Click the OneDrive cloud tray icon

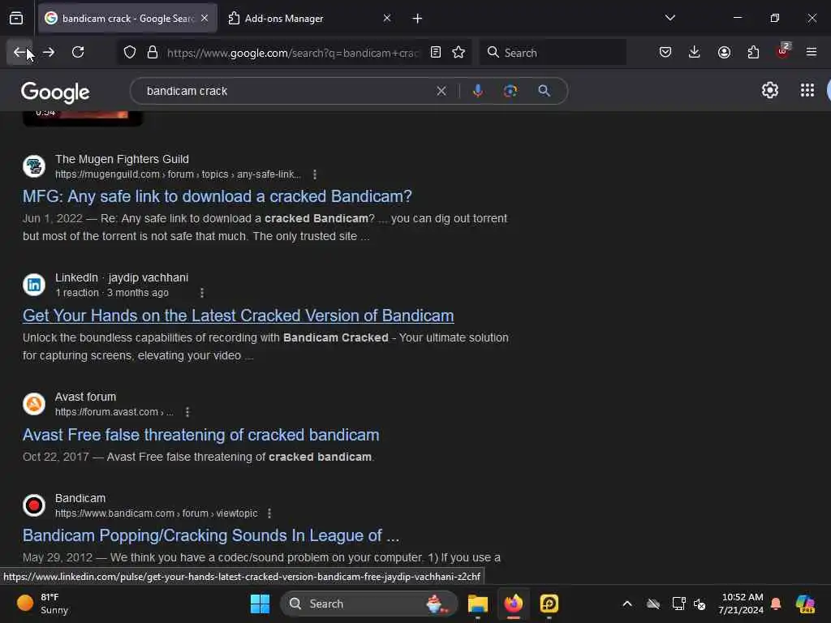[653, 604]
